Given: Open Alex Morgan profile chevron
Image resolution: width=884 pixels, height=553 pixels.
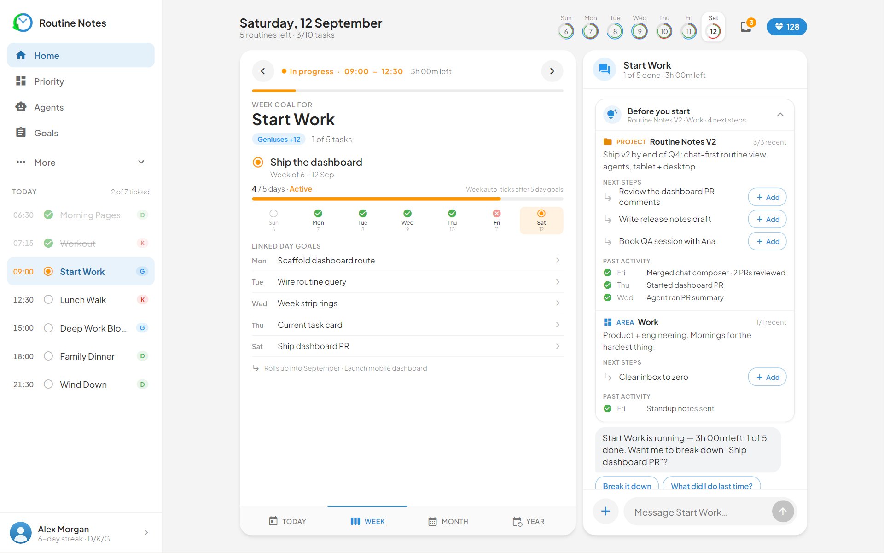Looking at the screenshot, I should (x=146, y=533).
